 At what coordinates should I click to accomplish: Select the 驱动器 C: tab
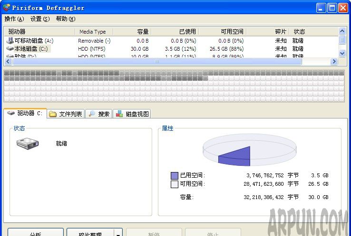click(25, 113)
